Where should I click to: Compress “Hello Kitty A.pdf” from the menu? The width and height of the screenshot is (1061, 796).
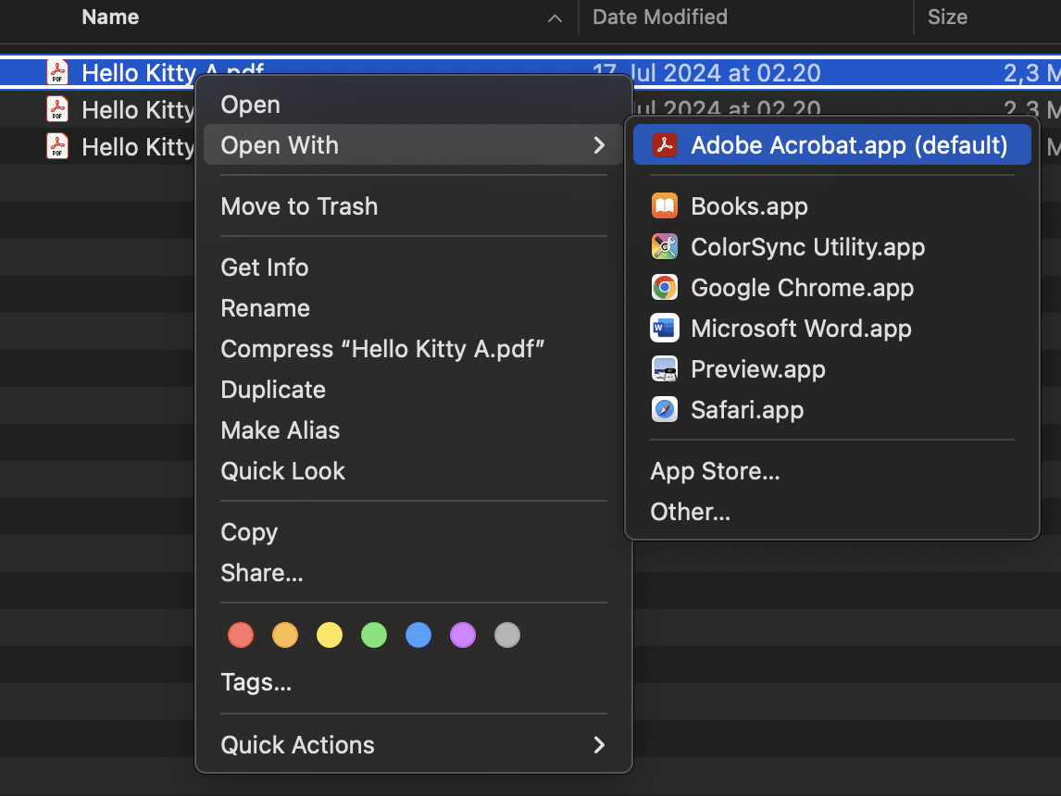pyautogui.click(x=382, y=349)
